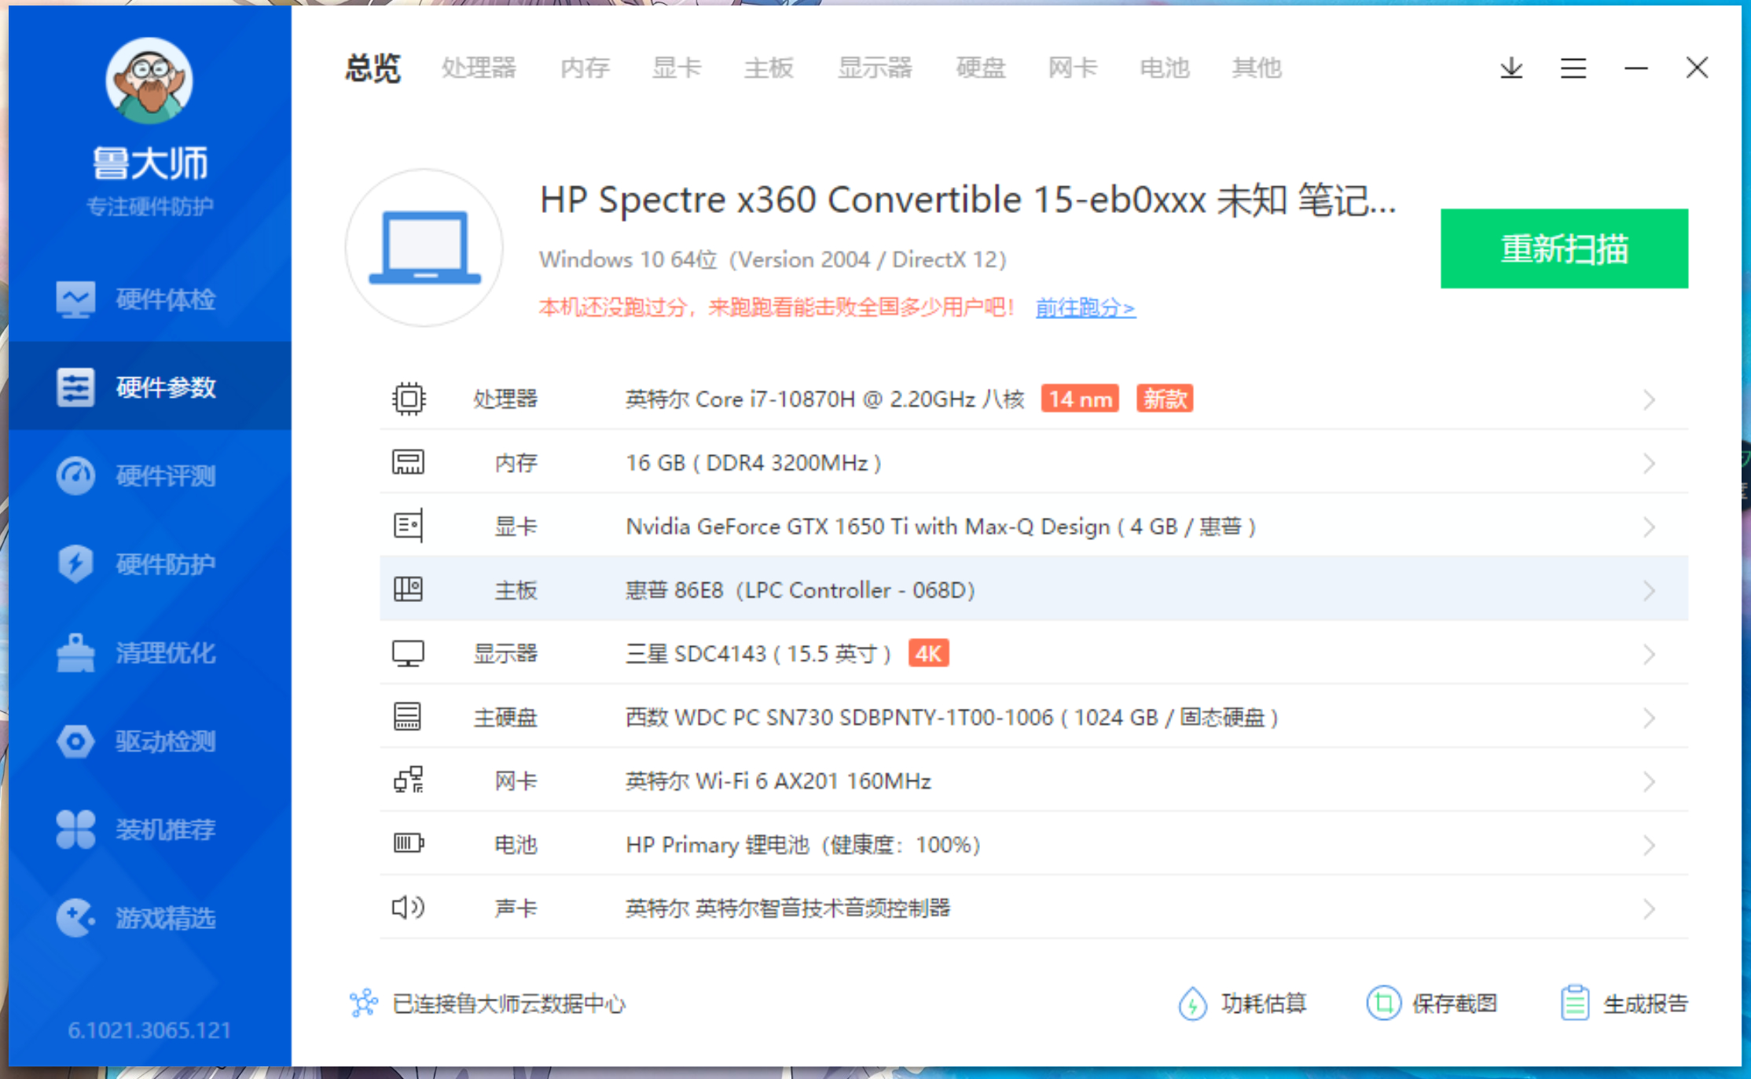
Task: Click the 生成报告 clipboard icon
Action: pos(1575,1004)
